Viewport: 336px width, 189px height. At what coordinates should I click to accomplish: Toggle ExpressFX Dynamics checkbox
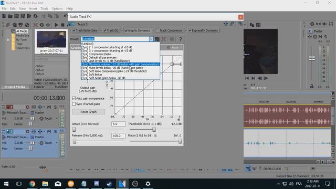(190, 30)
